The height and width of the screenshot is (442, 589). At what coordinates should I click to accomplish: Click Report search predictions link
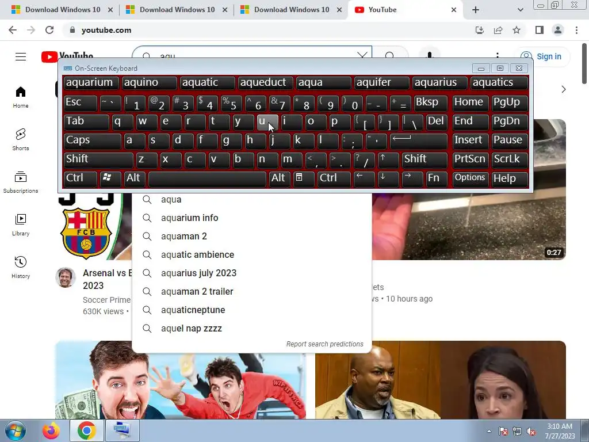[x=324, y=344]
